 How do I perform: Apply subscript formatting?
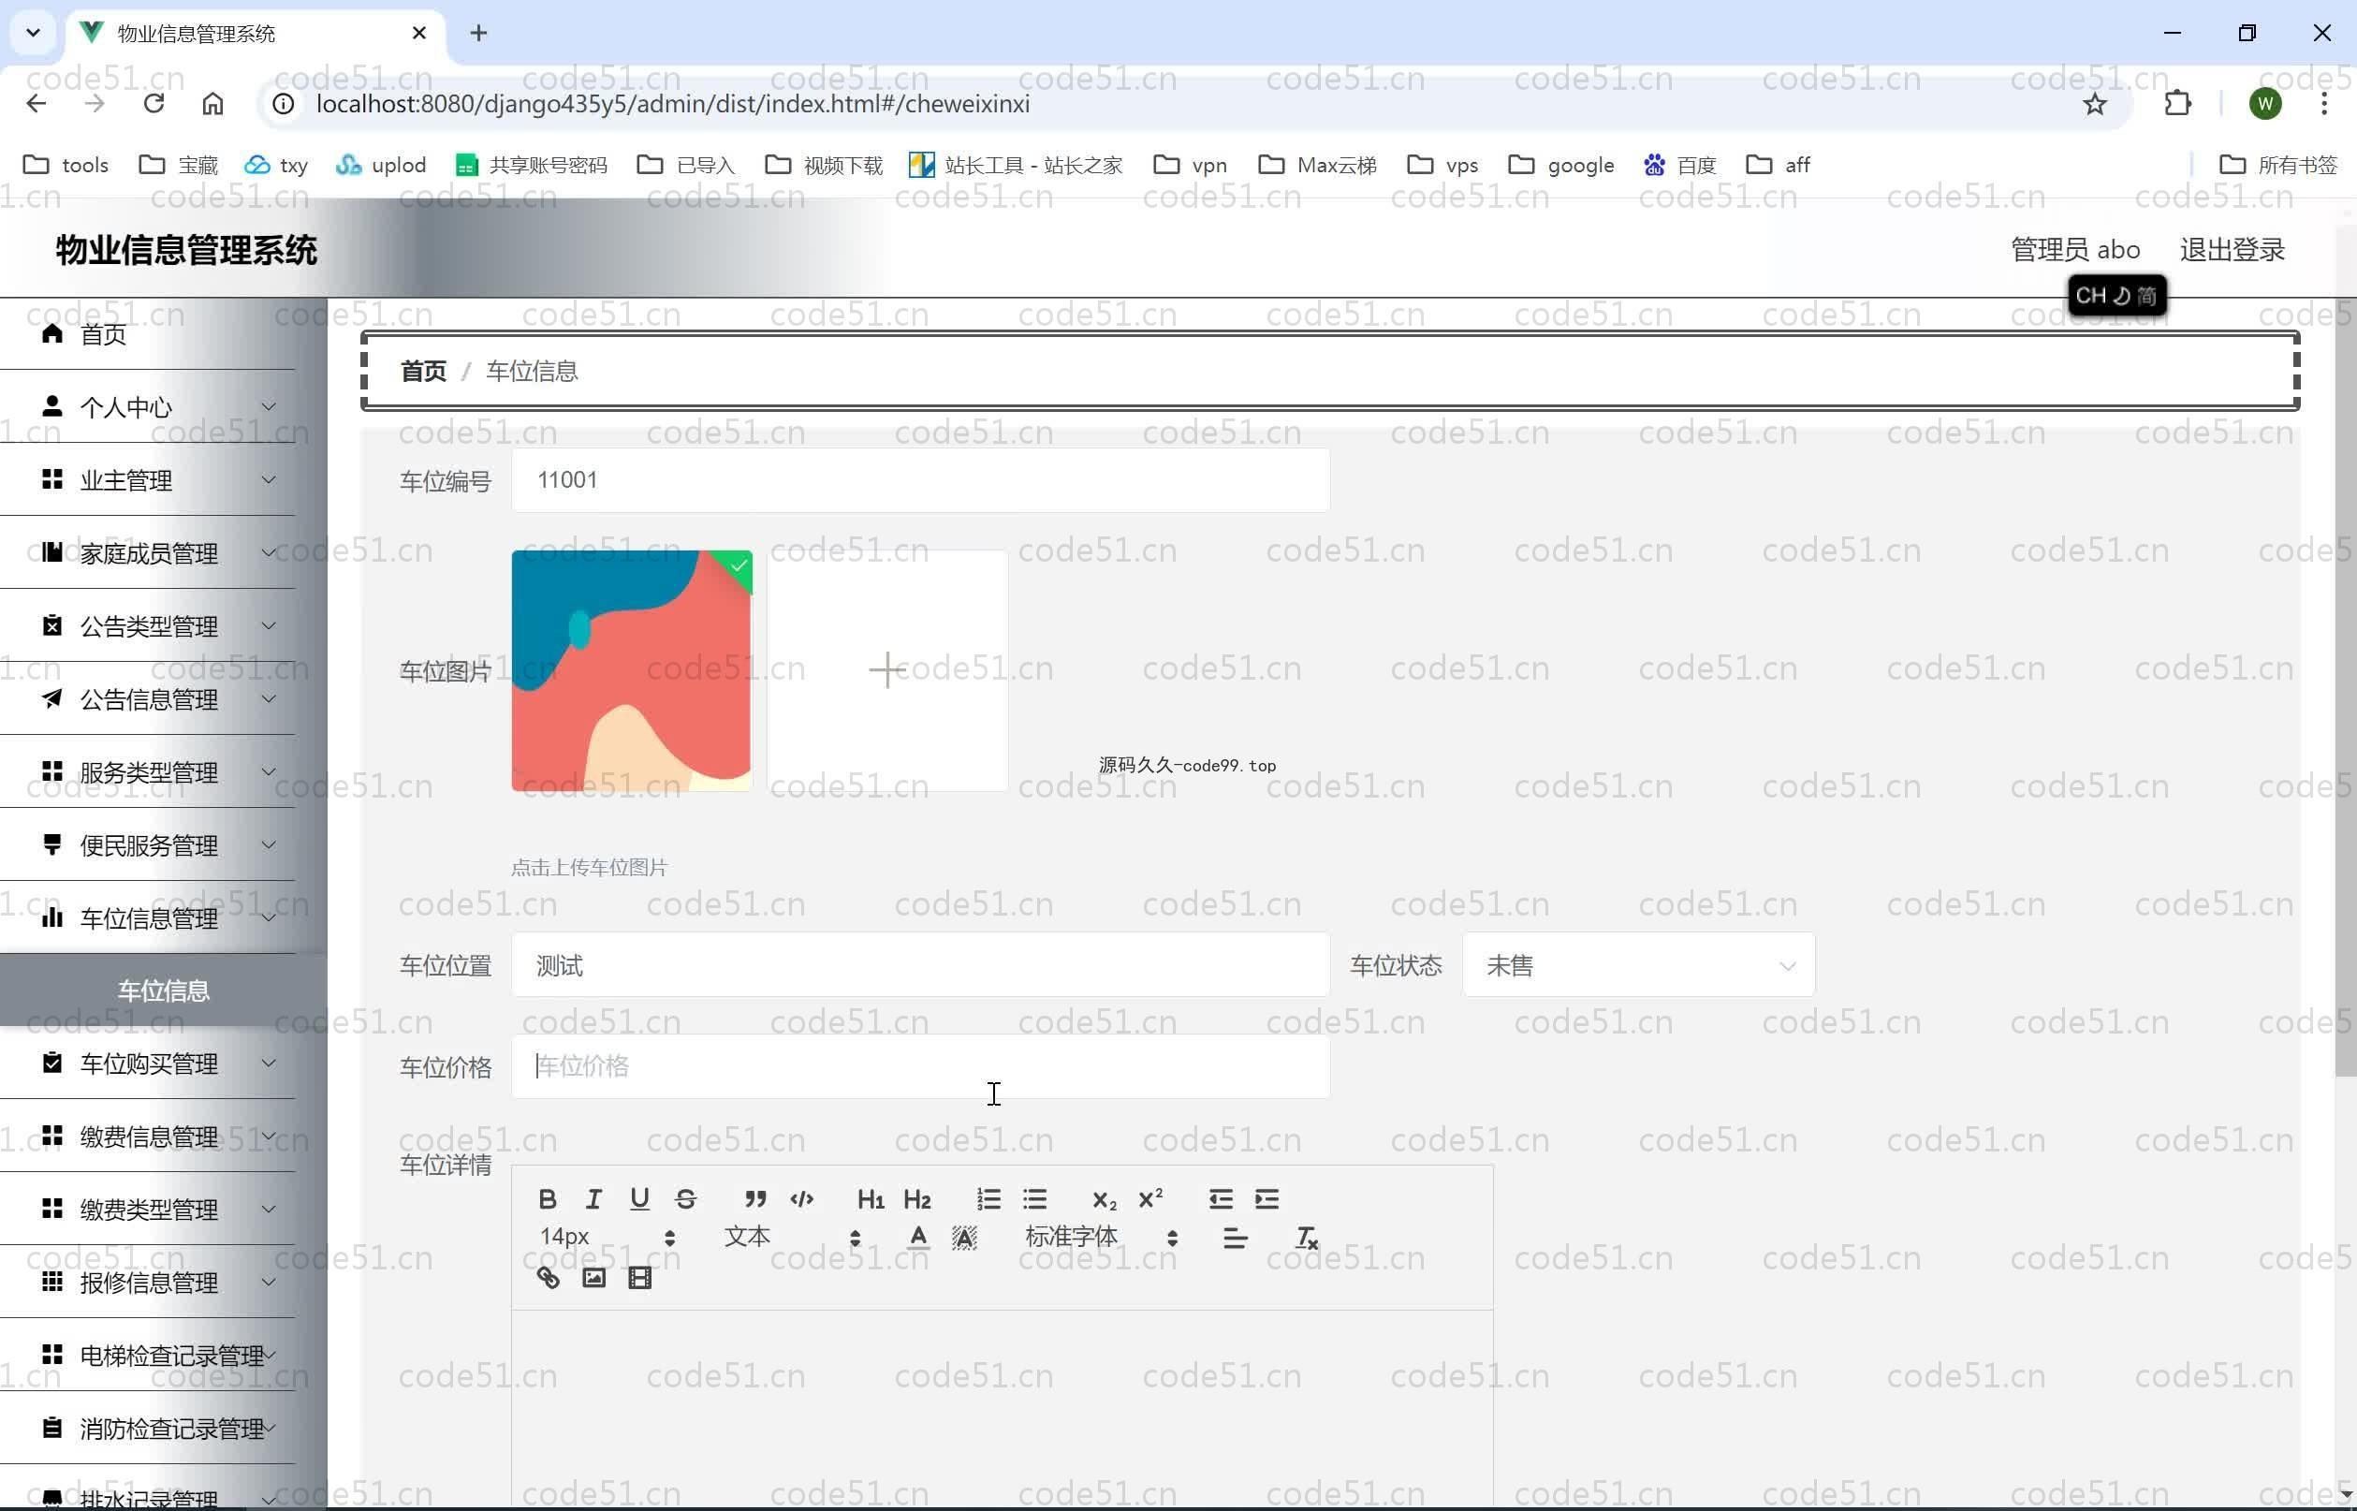(1105, 1199)
